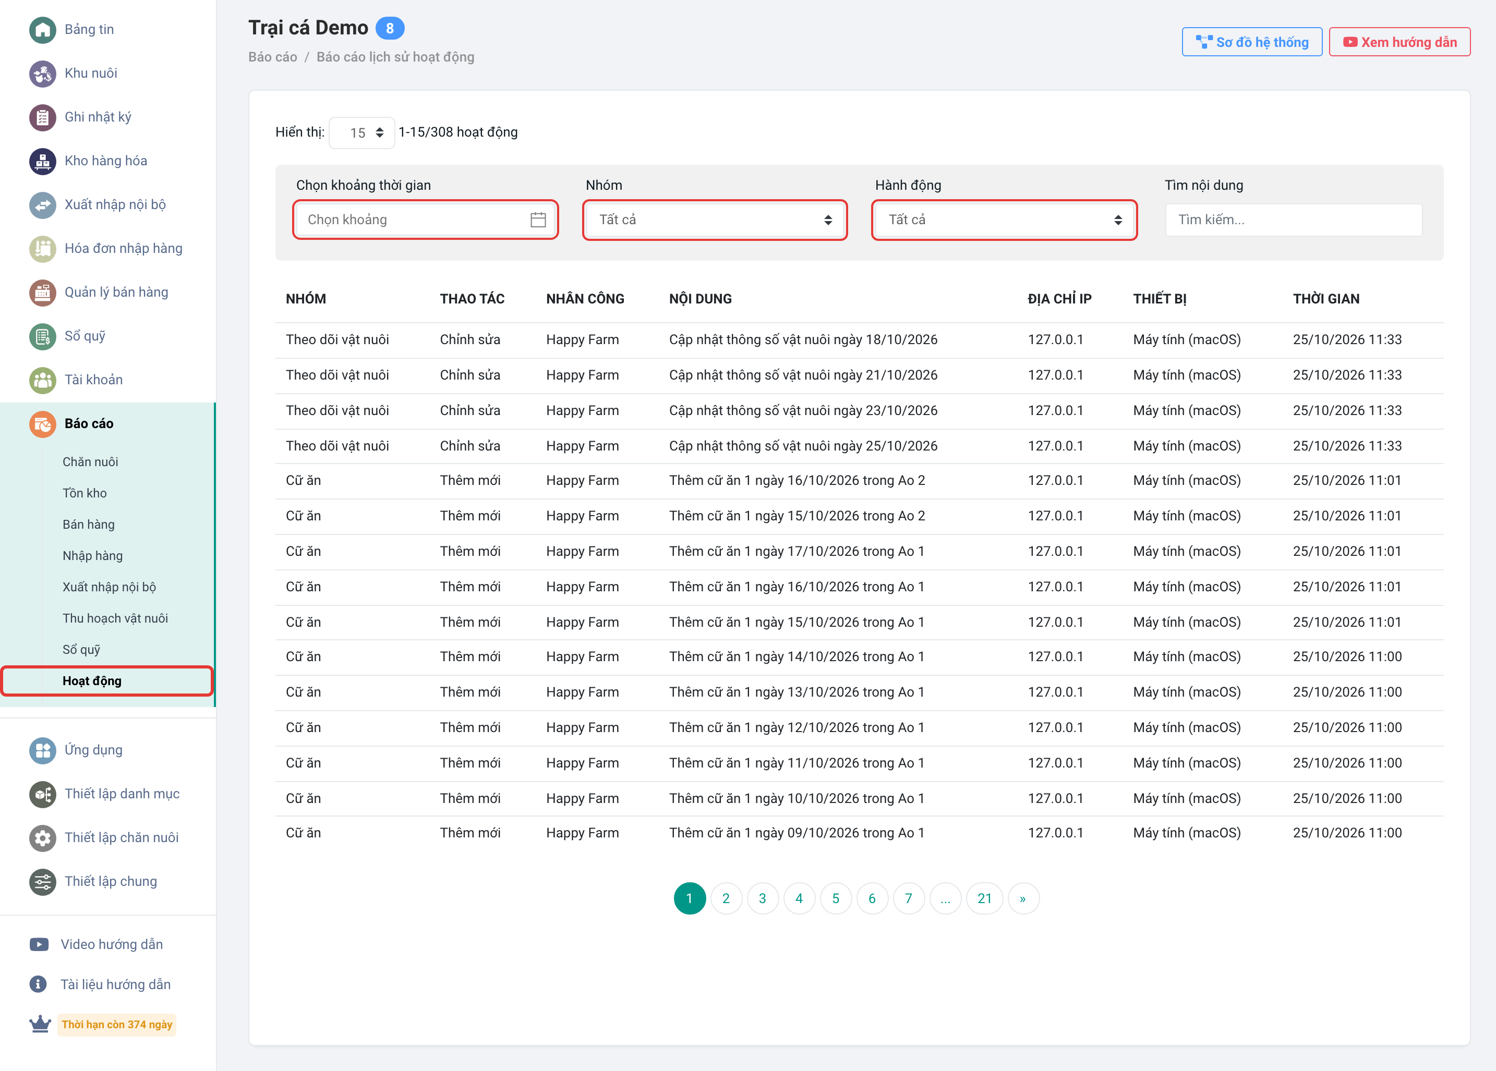Screen dimensions: 1496x1071
Task: Click 'Cập nhật thông số vật nuôi ngày 18/10/2026'
Action: coord(803,339)
